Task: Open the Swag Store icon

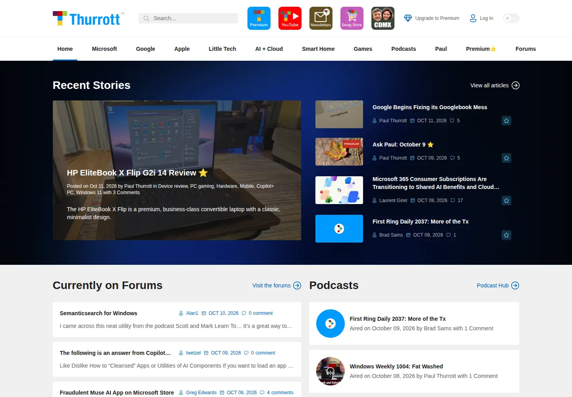Action: (352, 18)
